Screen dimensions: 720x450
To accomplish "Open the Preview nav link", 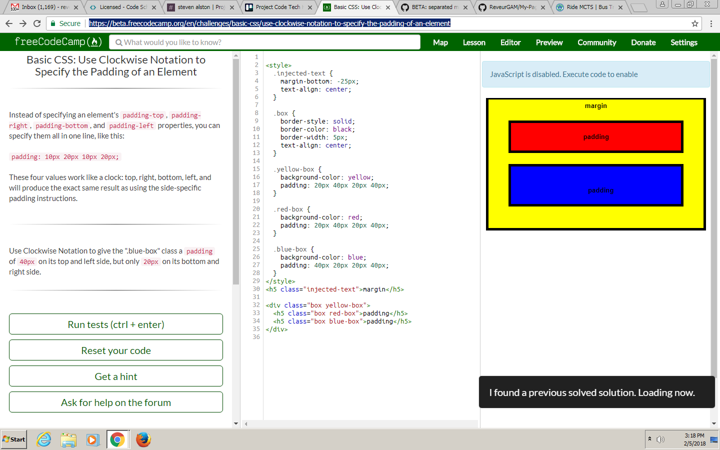I will [549, 42].
